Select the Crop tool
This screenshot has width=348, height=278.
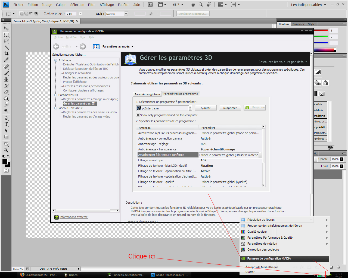tap(6, 53)
